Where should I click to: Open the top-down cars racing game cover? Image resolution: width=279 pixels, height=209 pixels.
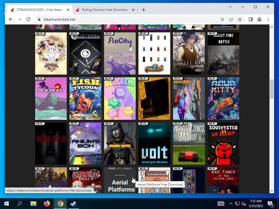click(x=154, y=53)
